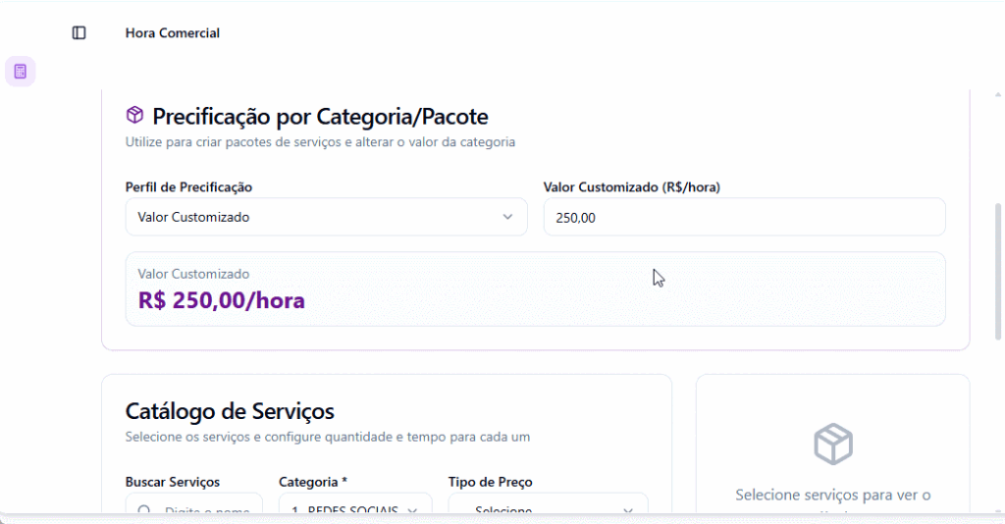Click the Categoria * field label
This screenshot has width=1005, height=524.
click(x=313, y=482)
